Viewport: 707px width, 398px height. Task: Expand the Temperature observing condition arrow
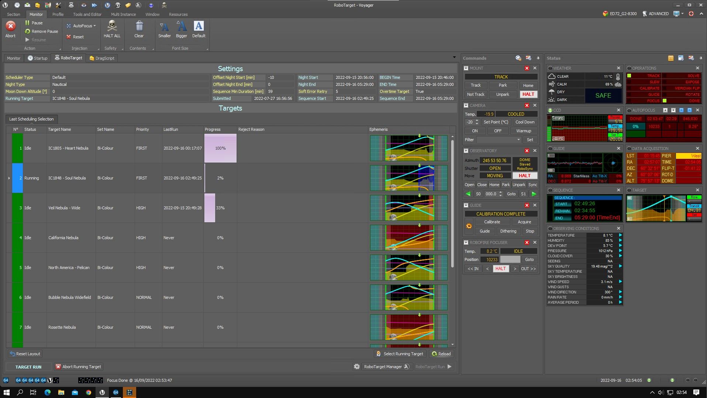620,235
